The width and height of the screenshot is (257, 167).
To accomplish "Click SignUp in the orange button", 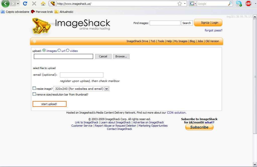I will click(205, 23).
